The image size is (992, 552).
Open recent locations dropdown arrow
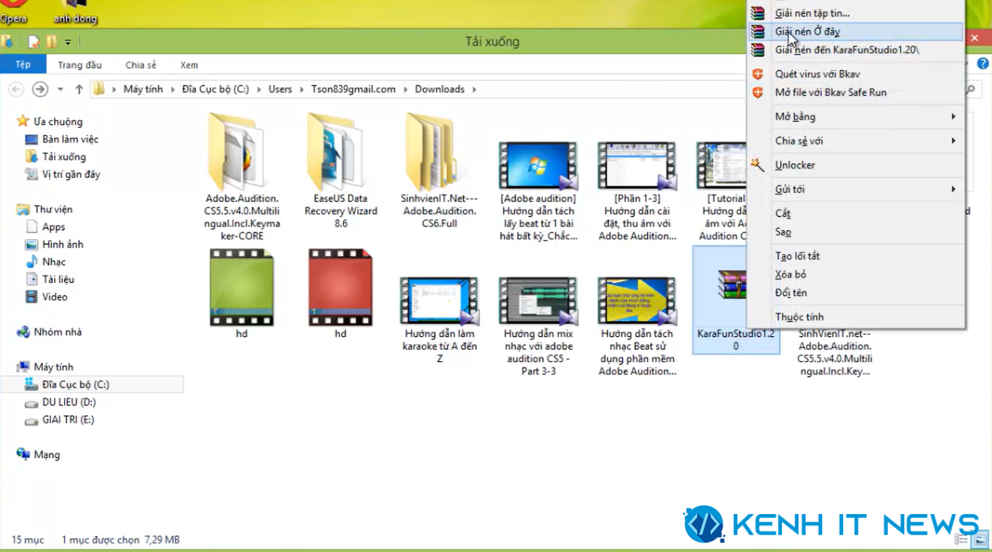(60, 89)
